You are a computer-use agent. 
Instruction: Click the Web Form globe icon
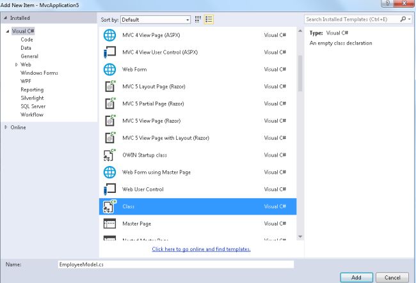click(x=109, y=70)
